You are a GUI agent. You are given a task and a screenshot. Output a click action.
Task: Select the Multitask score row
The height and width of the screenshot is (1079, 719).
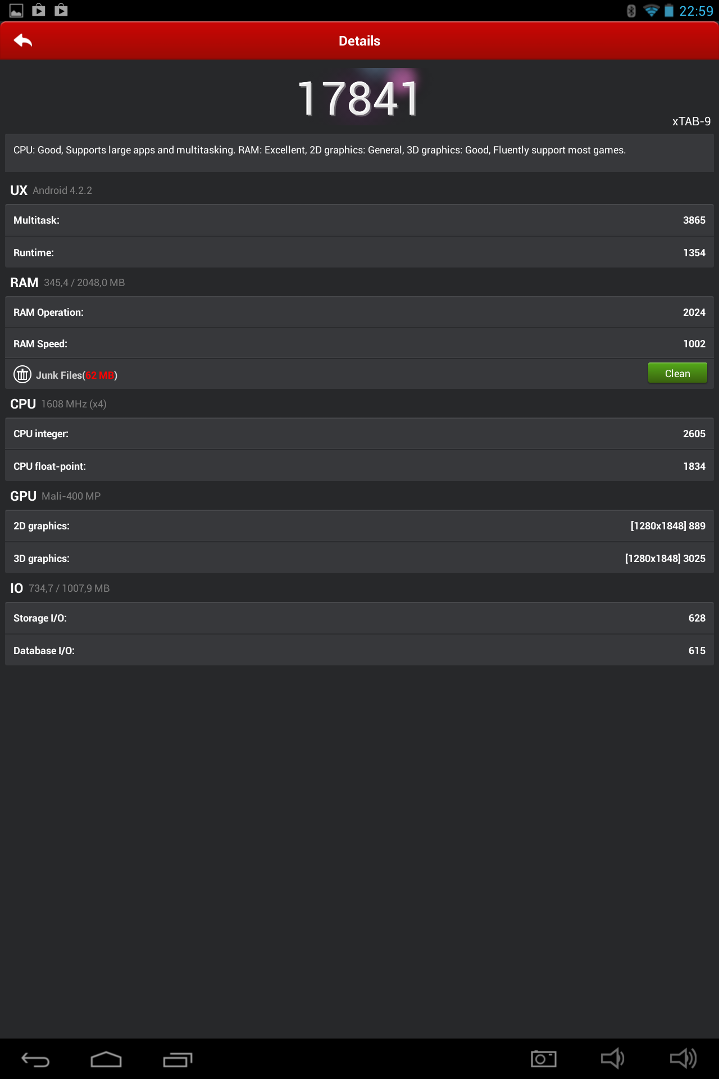(x=359, y=220)
